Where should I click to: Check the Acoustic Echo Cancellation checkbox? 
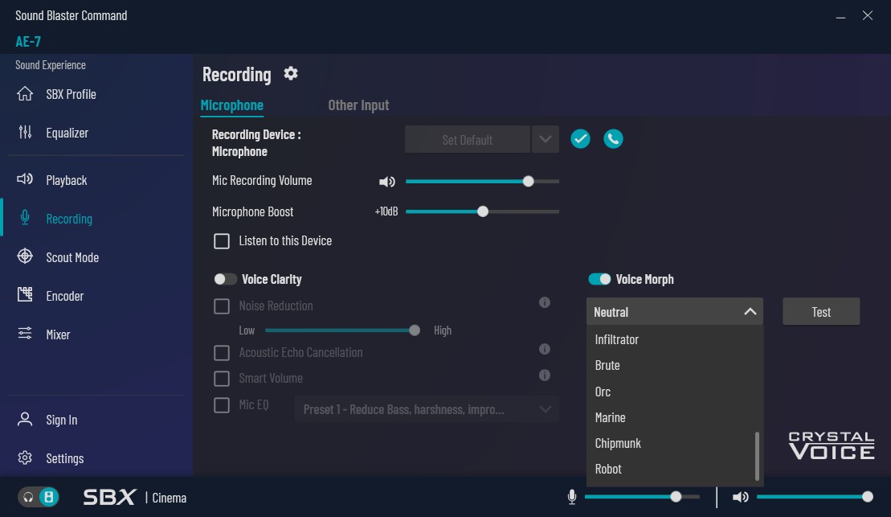[222, 353]
